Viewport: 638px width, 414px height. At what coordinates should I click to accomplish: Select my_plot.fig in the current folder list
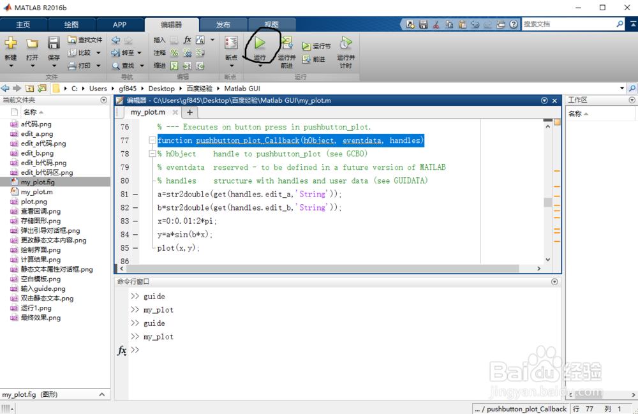(38, 182)
